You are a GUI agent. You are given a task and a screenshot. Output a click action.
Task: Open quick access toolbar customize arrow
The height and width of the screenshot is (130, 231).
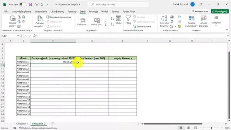(x=47, y=4)
